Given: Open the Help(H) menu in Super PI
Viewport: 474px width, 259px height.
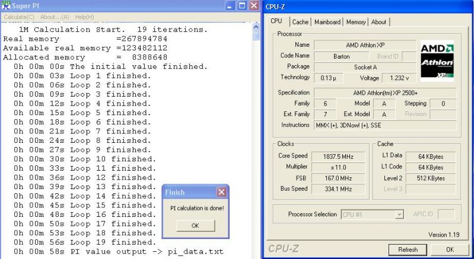Looking at the screenshot, I should pyautogui.click(x=84, y=17).
